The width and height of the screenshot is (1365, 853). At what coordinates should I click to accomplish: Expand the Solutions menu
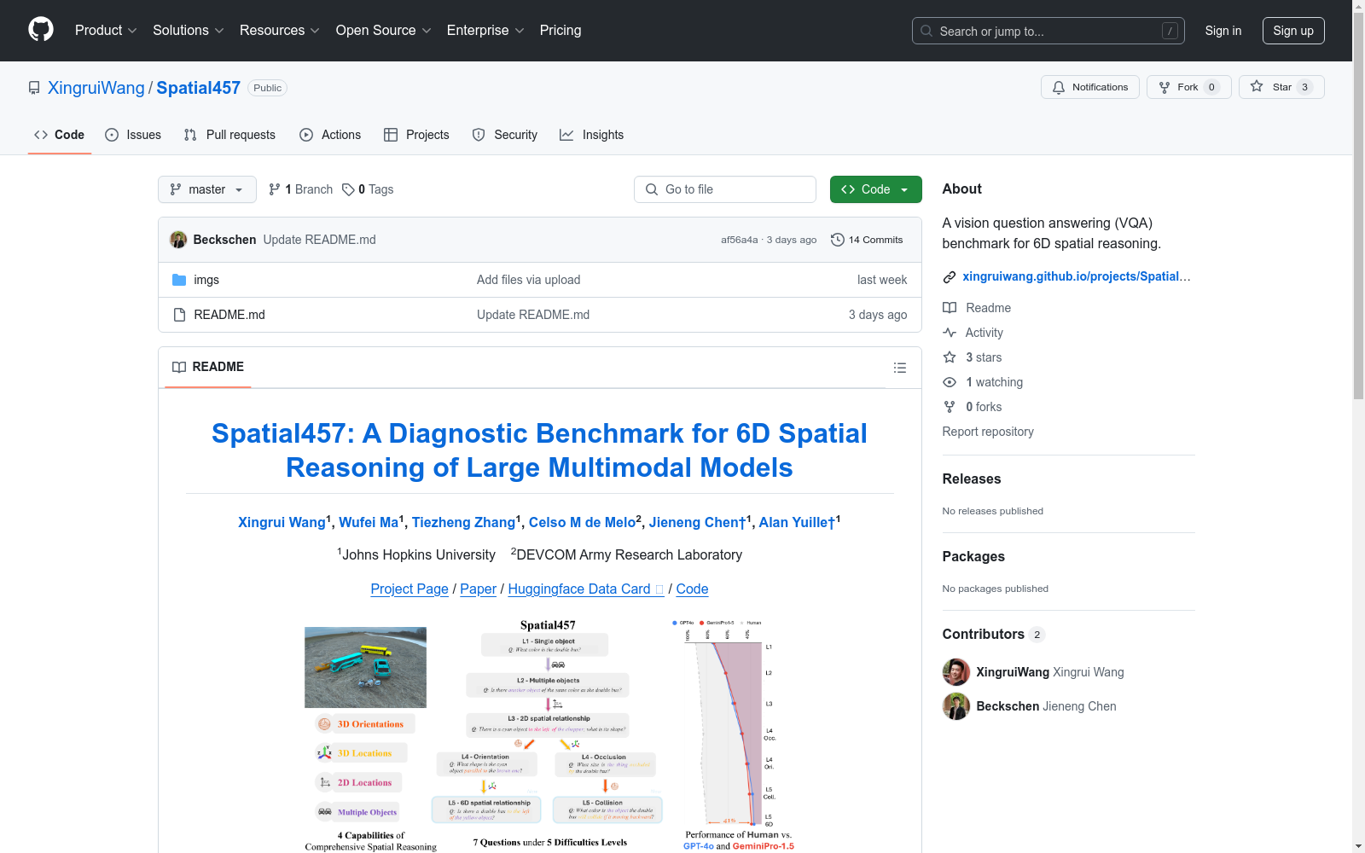point(189,31)
